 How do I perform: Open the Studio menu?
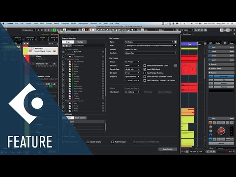tap(74, 24)
